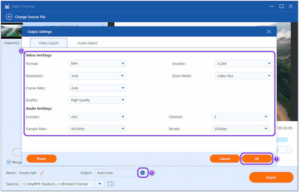Click the Cancel button

click(x=225, y=159)
